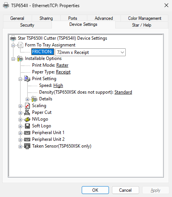Select the Details tree row
The image size is (172, 197).
(x=46, y=99)
